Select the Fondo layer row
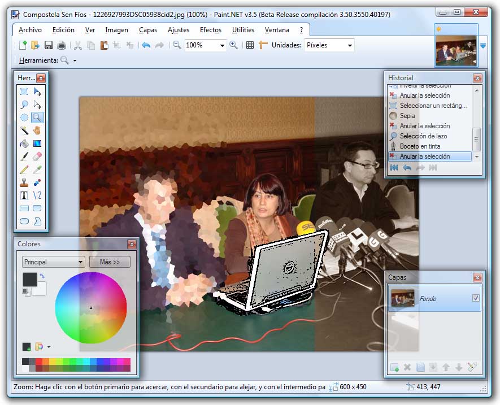 coord(434,298)
